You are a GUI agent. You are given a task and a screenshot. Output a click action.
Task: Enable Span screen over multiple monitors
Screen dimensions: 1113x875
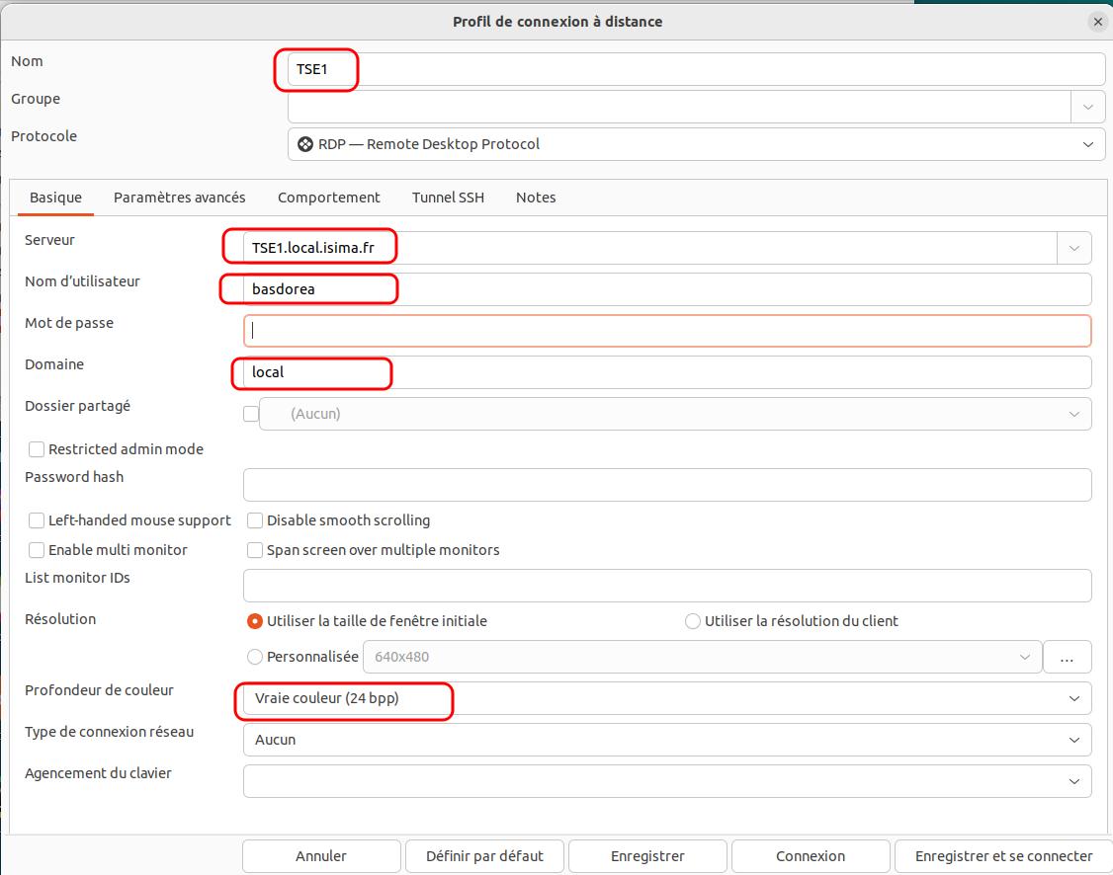(x=255, y=550)
